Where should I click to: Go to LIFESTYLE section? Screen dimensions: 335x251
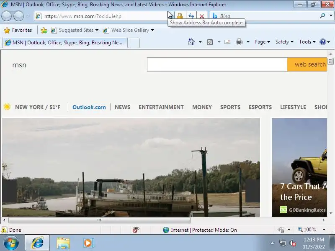[x=293, y=107]
